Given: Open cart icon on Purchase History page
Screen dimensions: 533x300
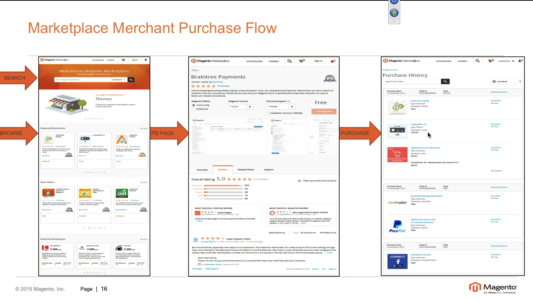Looking at the screenshot, I should pyautogui.click(x=490, y=61).
